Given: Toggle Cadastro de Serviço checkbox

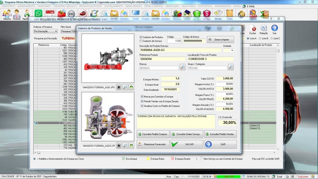Looking at the screenshot, I should [x=141, y=41].
